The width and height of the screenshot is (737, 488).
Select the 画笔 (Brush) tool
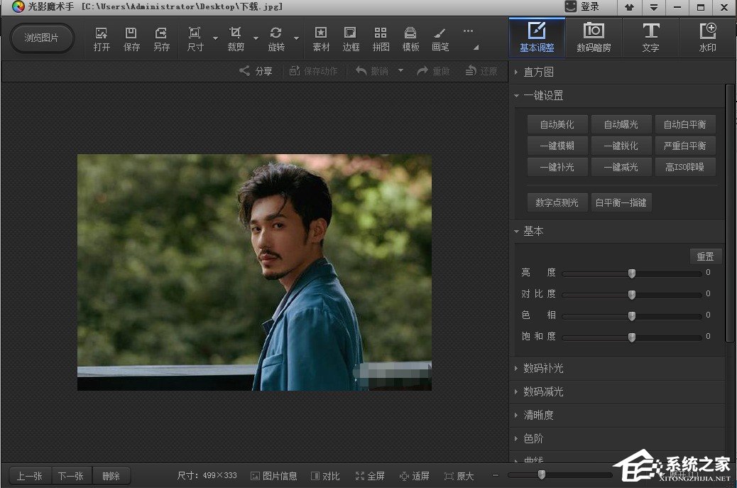pos(440,38)
